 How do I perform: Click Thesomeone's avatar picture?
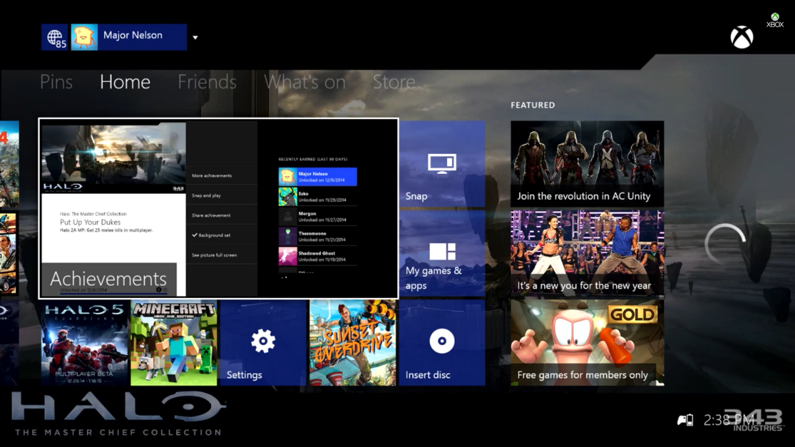[288, 237]
